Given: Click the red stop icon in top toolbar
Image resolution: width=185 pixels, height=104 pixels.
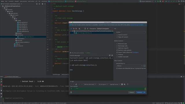Looking at the screenshot, I should pos(163,1).
